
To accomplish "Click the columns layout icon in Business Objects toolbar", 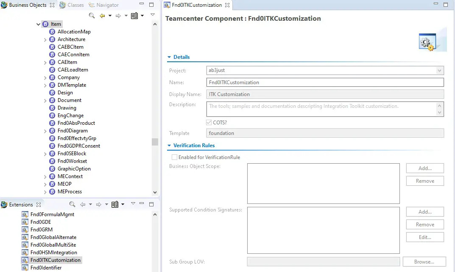I will point(134,16).
